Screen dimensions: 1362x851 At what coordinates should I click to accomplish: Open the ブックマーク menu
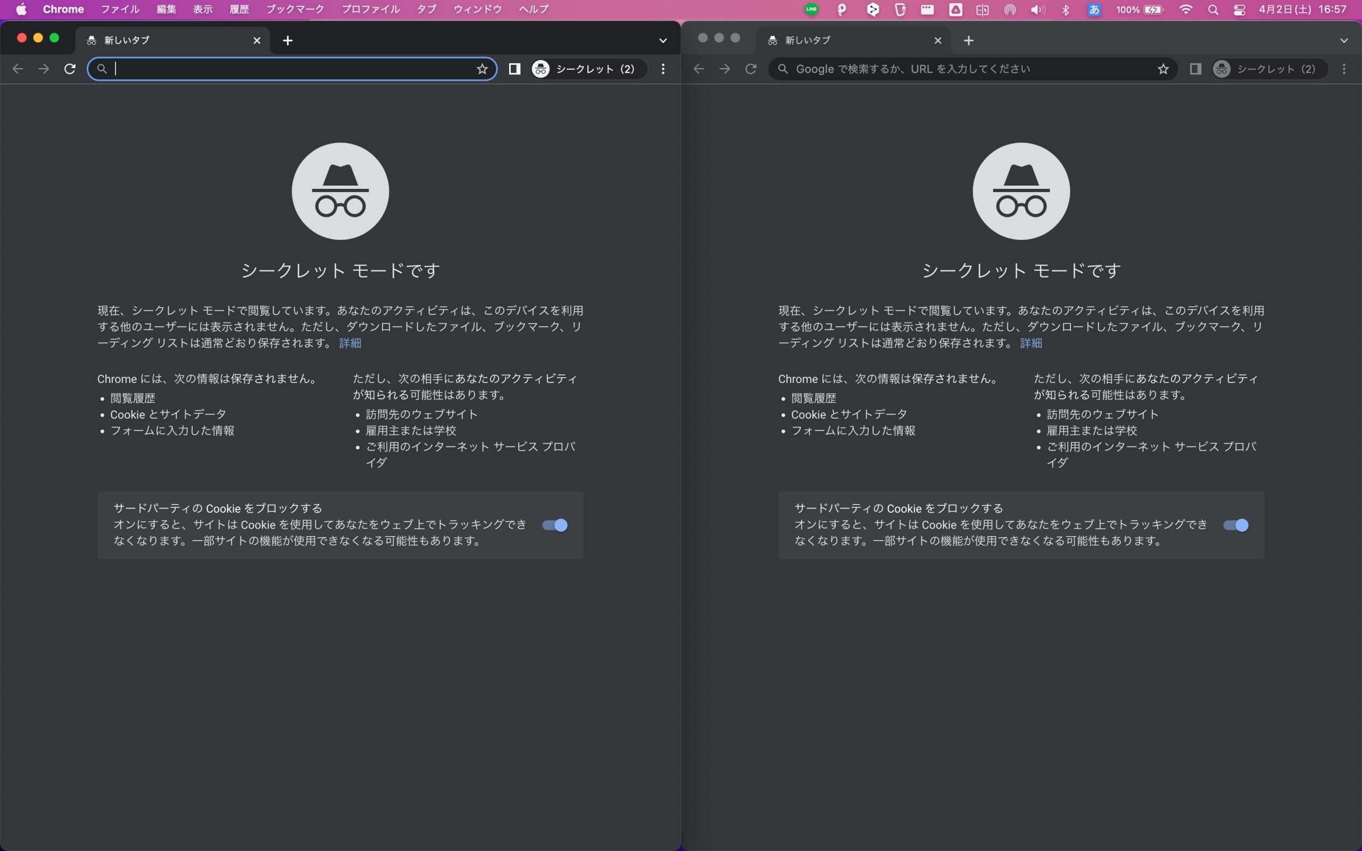coord(293,9)
